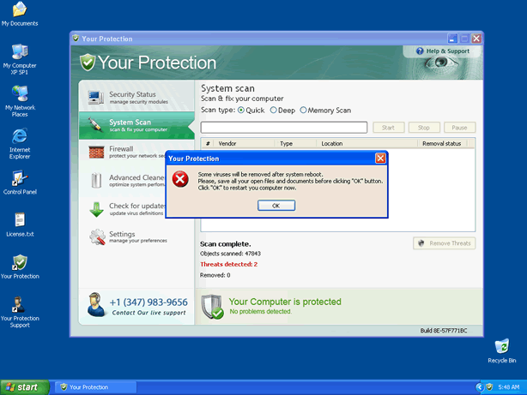Open the Windows Start menu
This screenshot has height=395, width=527.
click(x=24, y=387)
